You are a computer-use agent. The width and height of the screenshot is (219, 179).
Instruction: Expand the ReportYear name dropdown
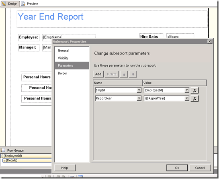tap(139, 98)
